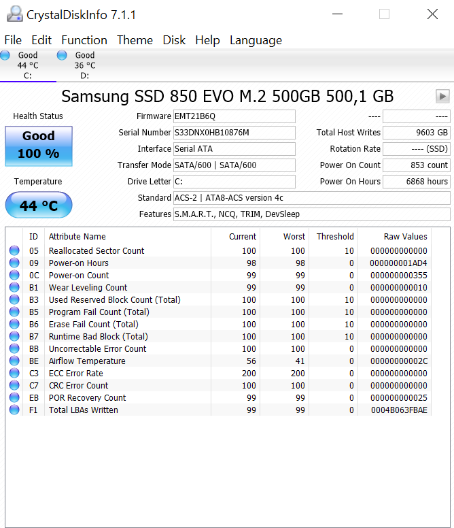Click the drive title Samsung SSD 850 EVO

click(x=227, y=97)
